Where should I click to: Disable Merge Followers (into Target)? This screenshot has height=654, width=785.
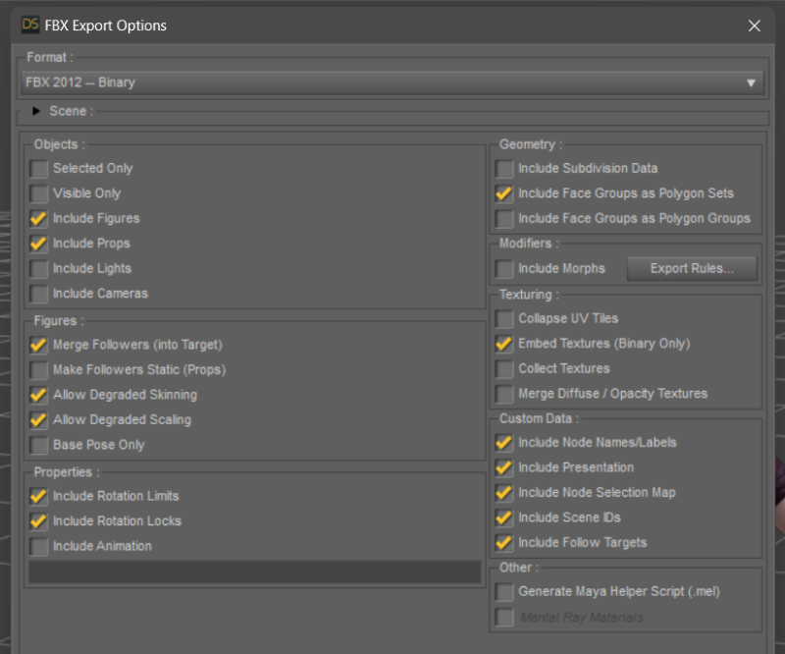click(39, 345)
